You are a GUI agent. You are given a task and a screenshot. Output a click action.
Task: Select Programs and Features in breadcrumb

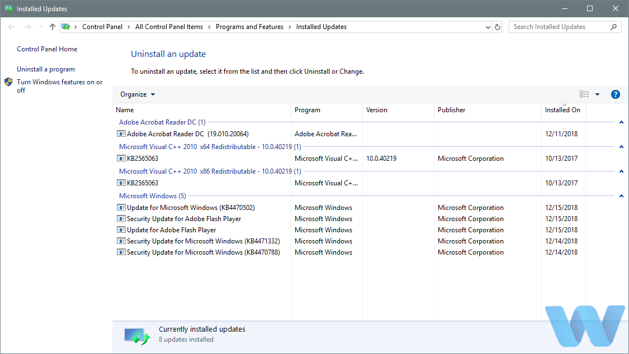click(249, 27)
